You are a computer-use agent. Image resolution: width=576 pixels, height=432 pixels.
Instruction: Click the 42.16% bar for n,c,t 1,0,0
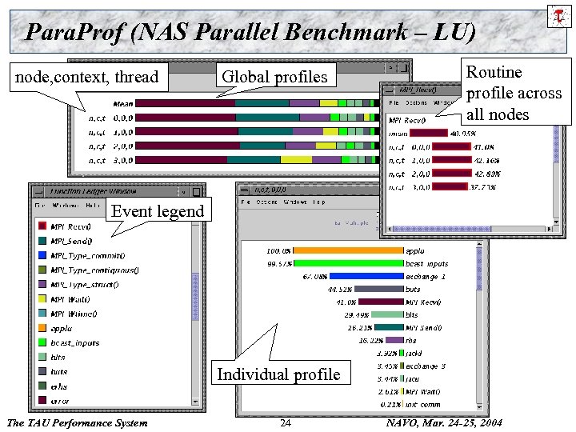click(x=451, y=160)
